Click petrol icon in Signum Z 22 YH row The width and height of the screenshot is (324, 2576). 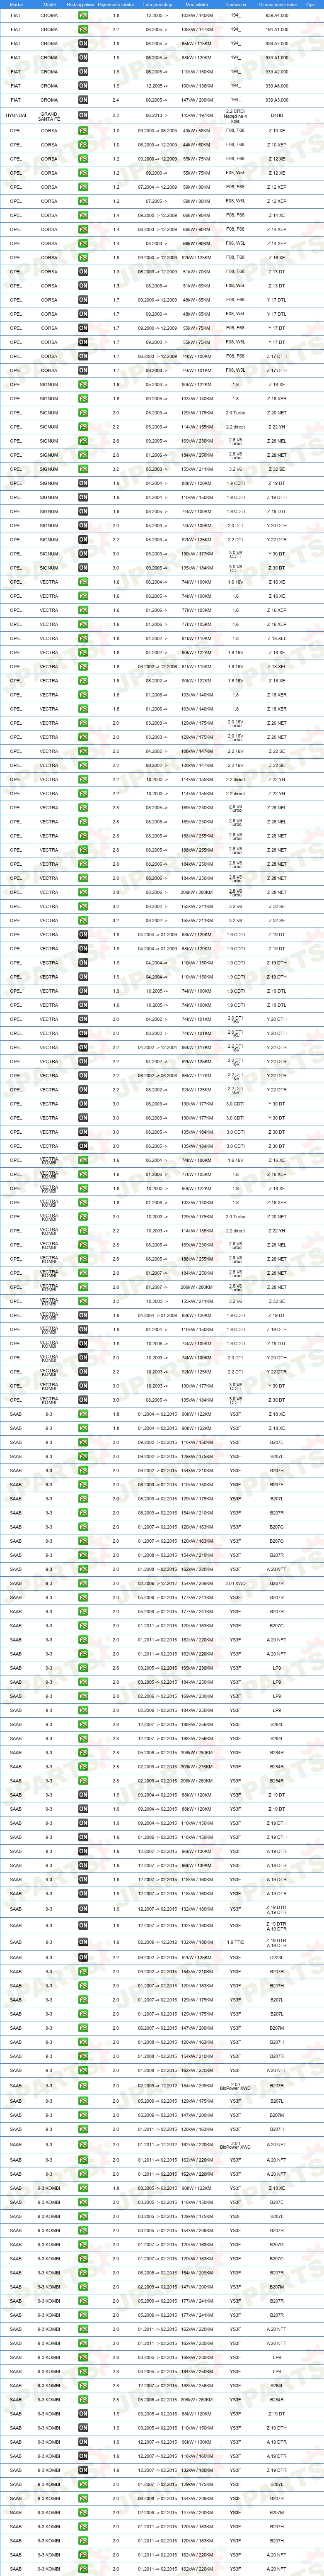[83, 426]
